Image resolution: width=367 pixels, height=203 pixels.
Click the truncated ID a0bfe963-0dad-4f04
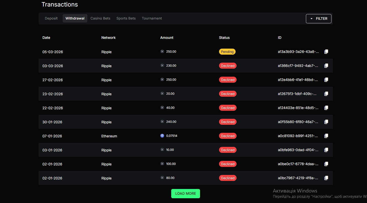click(298, 150)
